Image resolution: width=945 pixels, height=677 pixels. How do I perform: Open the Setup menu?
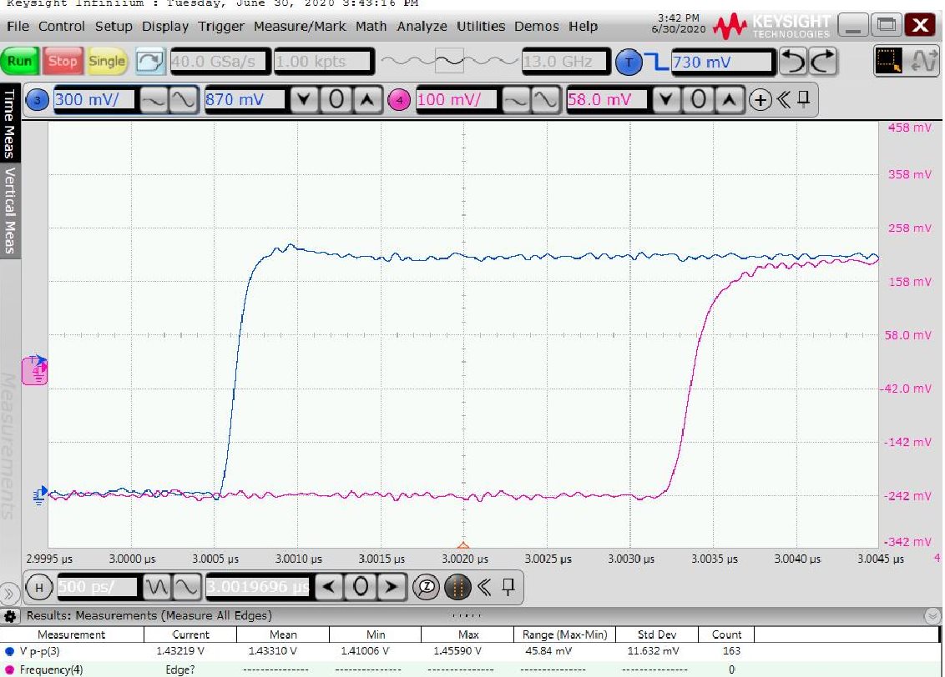pos(114,27)
